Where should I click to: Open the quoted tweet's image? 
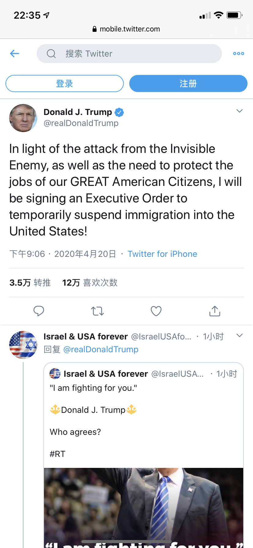(x=144, y=508)
